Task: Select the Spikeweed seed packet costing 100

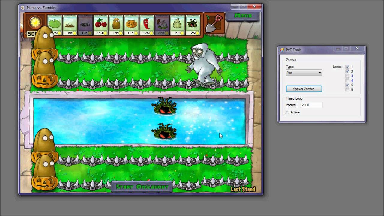Action: pyautogui.click(x=70, y=25)
